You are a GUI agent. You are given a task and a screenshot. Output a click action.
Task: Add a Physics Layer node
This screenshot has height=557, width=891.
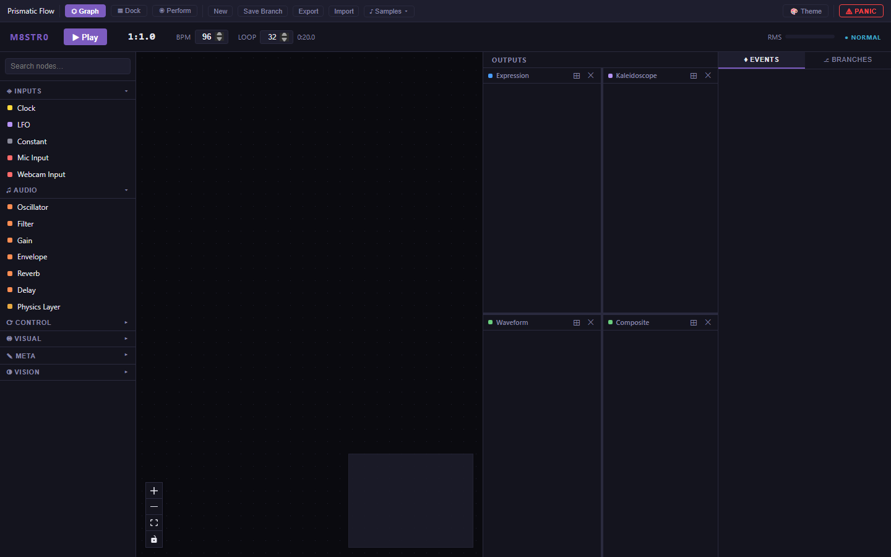click(x=67, y=307)
